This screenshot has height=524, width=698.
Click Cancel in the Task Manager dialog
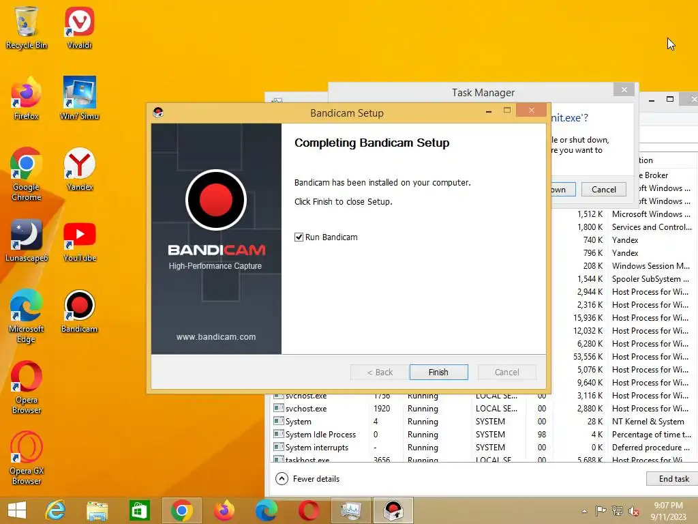[604, 190]
